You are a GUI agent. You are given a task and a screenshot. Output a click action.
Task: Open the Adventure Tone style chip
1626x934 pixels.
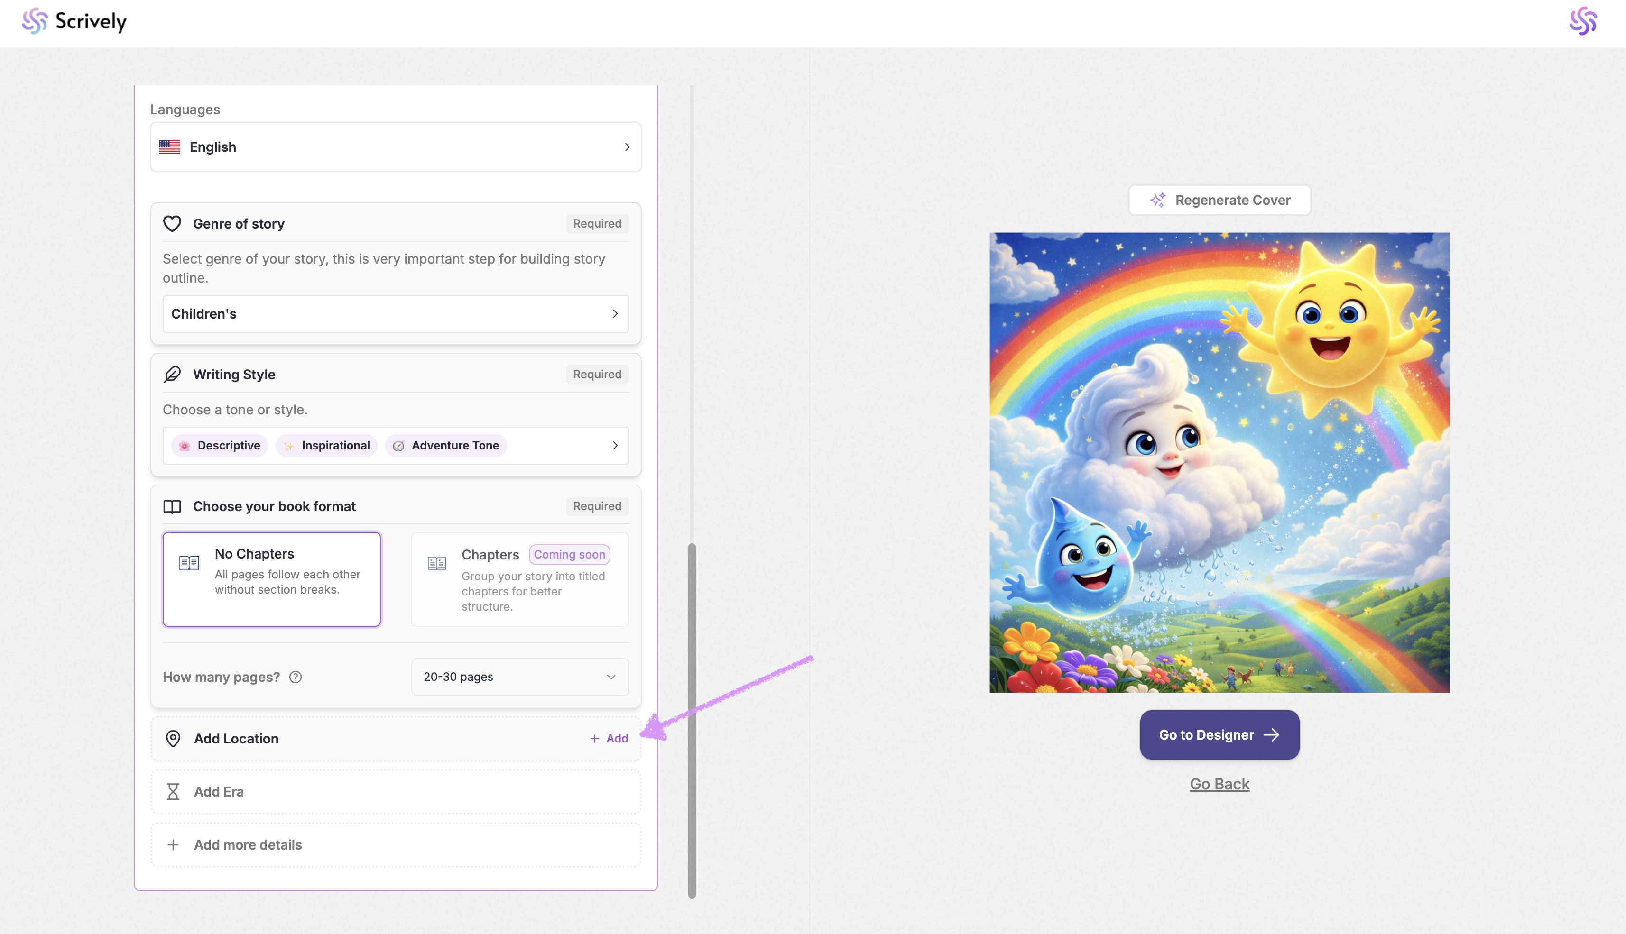point(446,445)
